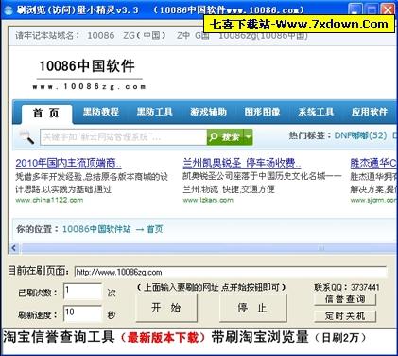Select the 应用软件 tab
This screenshot has height=356, width=398.
point(370,112)
